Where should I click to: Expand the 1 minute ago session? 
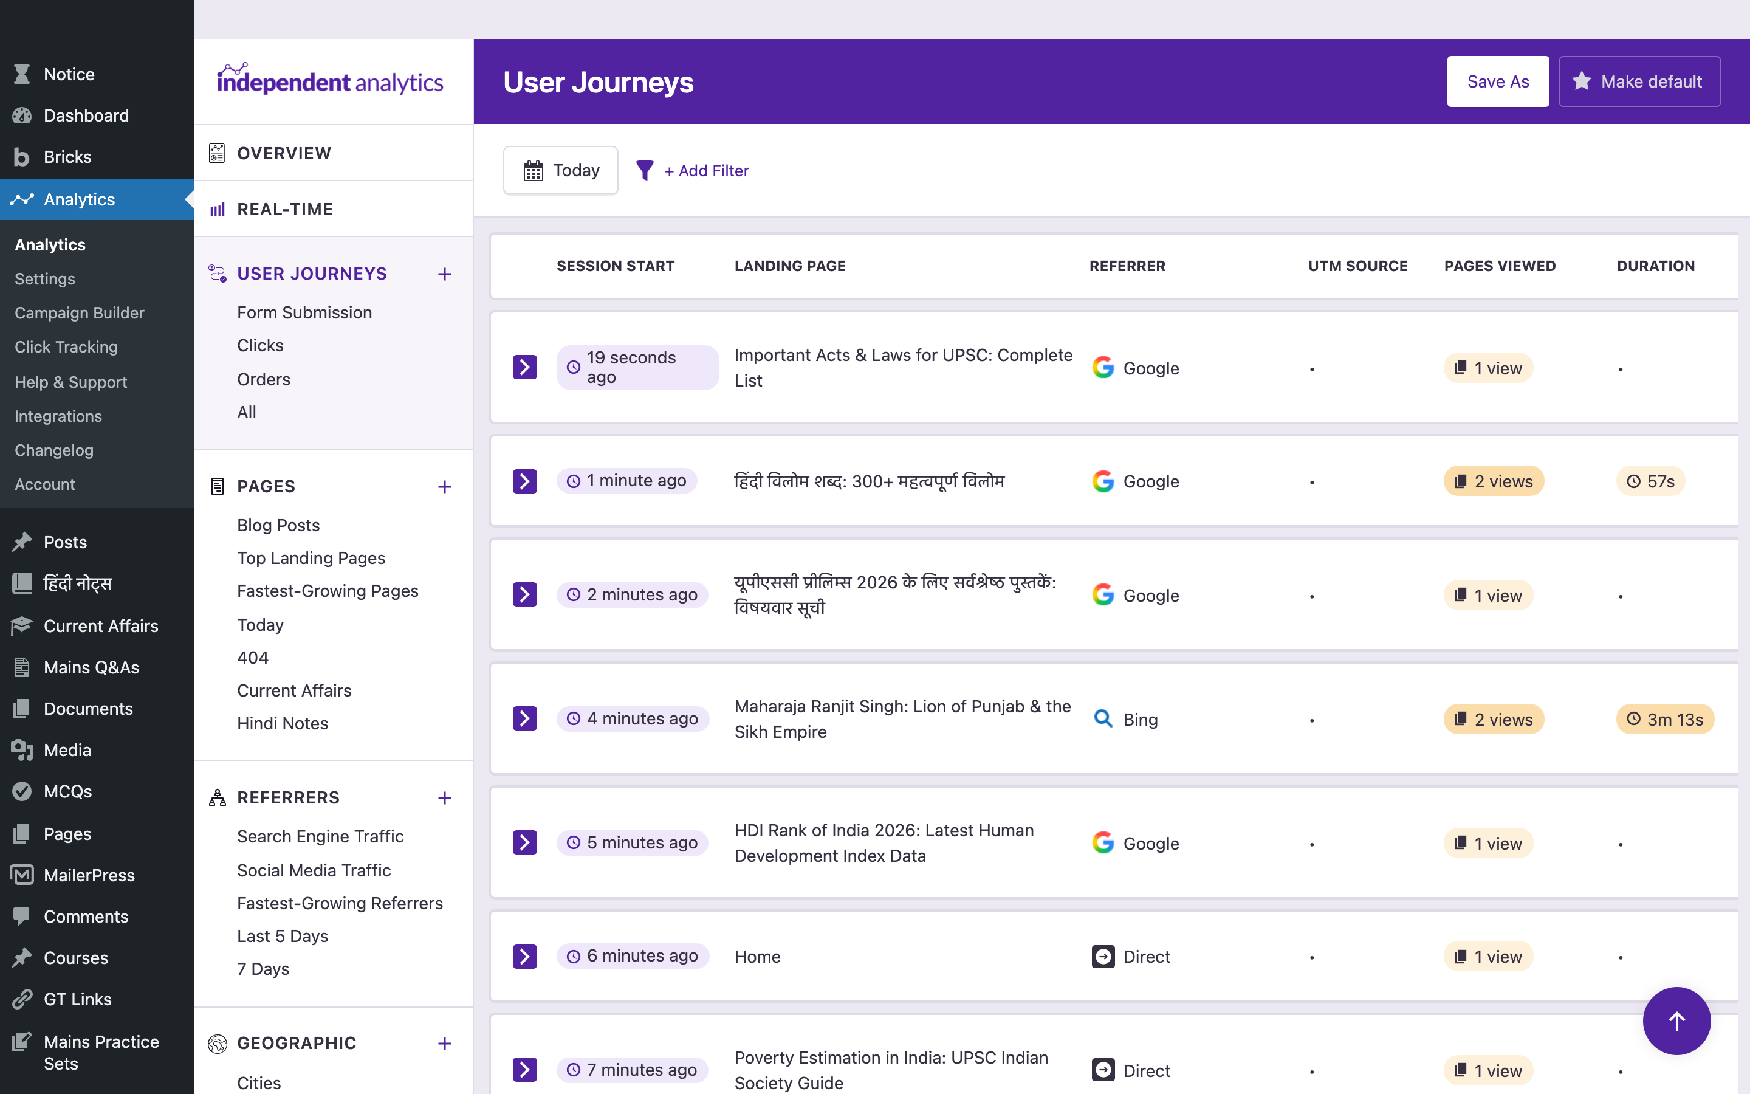[525, 481]
